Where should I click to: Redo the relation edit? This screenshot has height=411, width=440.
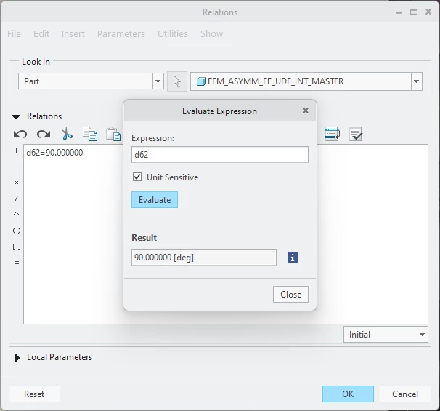[44, 134]
